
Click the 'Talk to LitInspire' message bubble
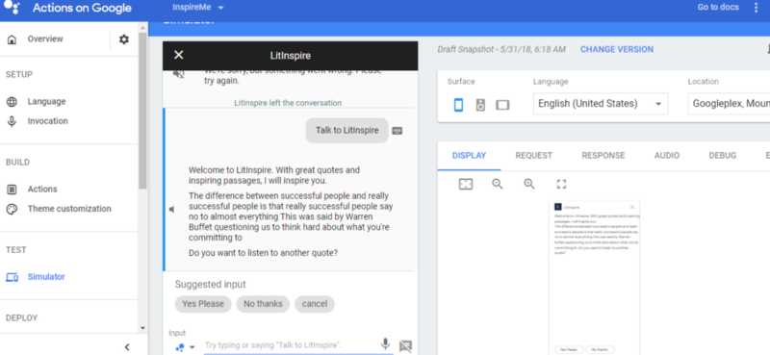pos(347,131)
